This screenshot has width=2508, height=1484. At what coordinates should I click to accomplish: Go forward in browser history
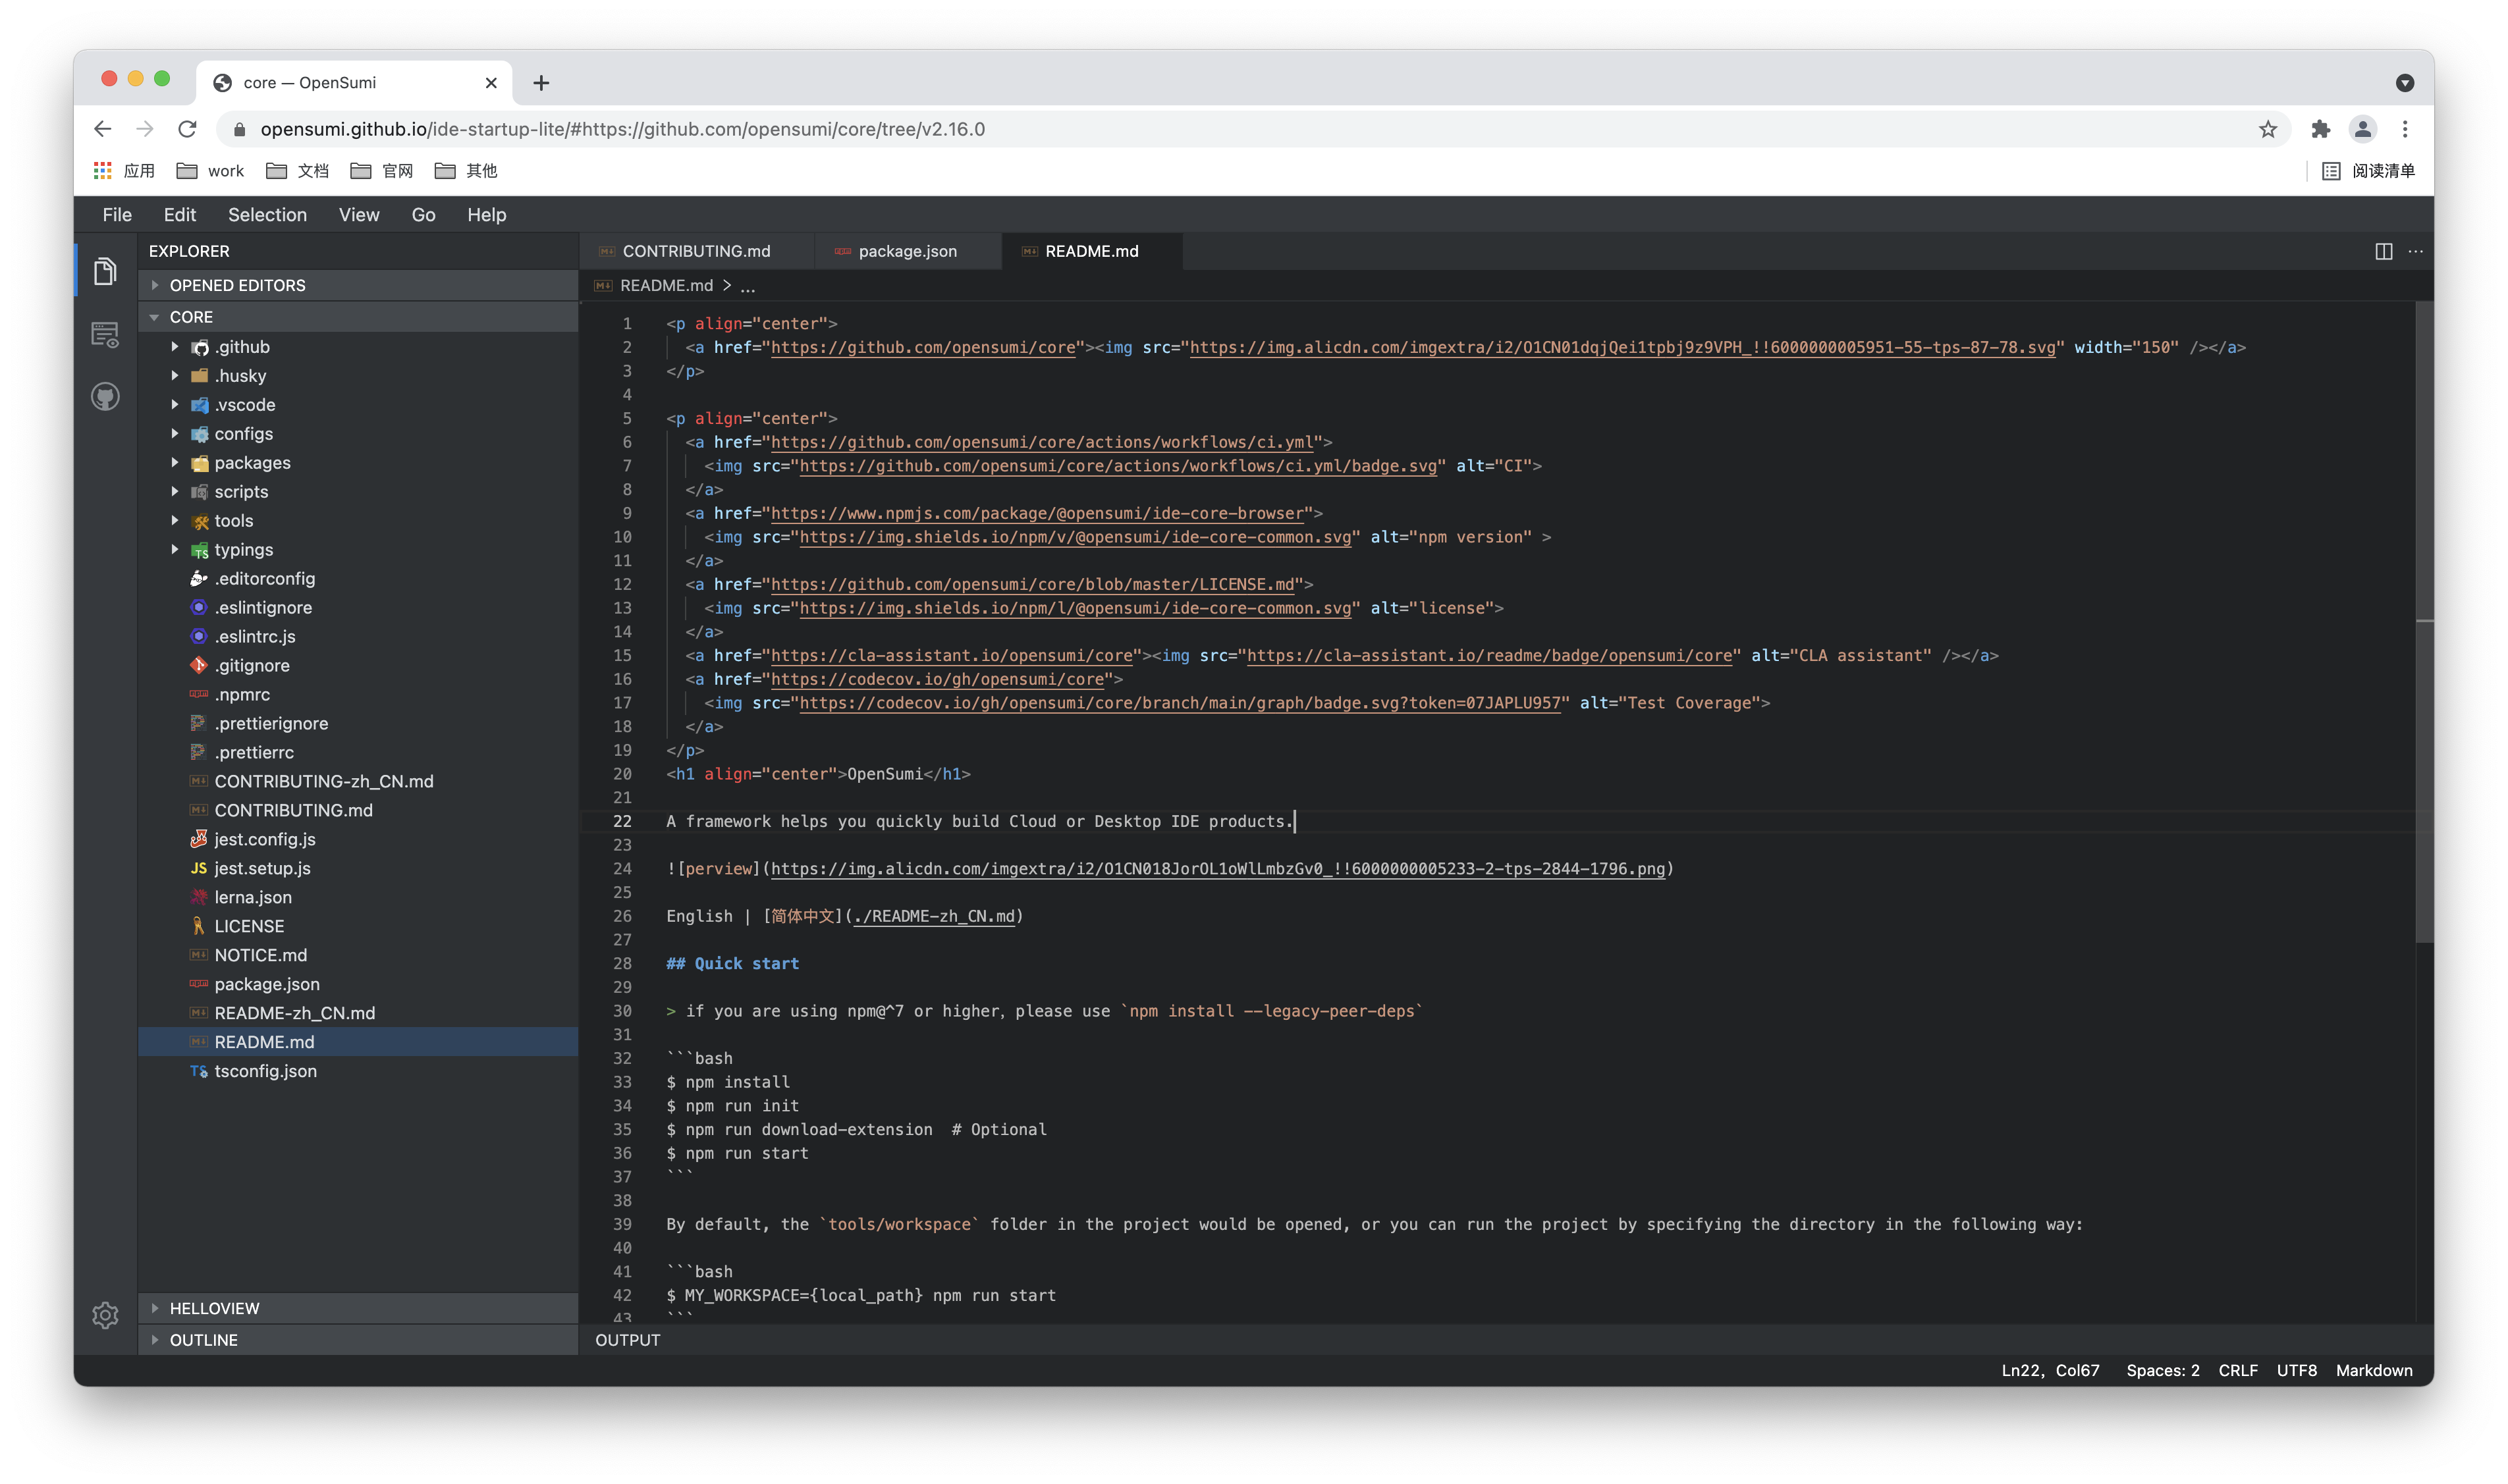(x=145, y=129)
